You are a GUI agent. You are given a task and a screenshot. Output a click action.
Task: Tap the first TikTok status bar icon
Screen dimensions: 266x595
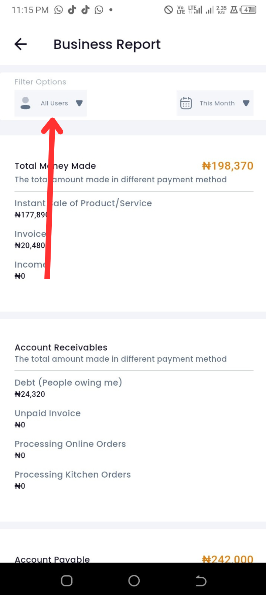[72, 10]
